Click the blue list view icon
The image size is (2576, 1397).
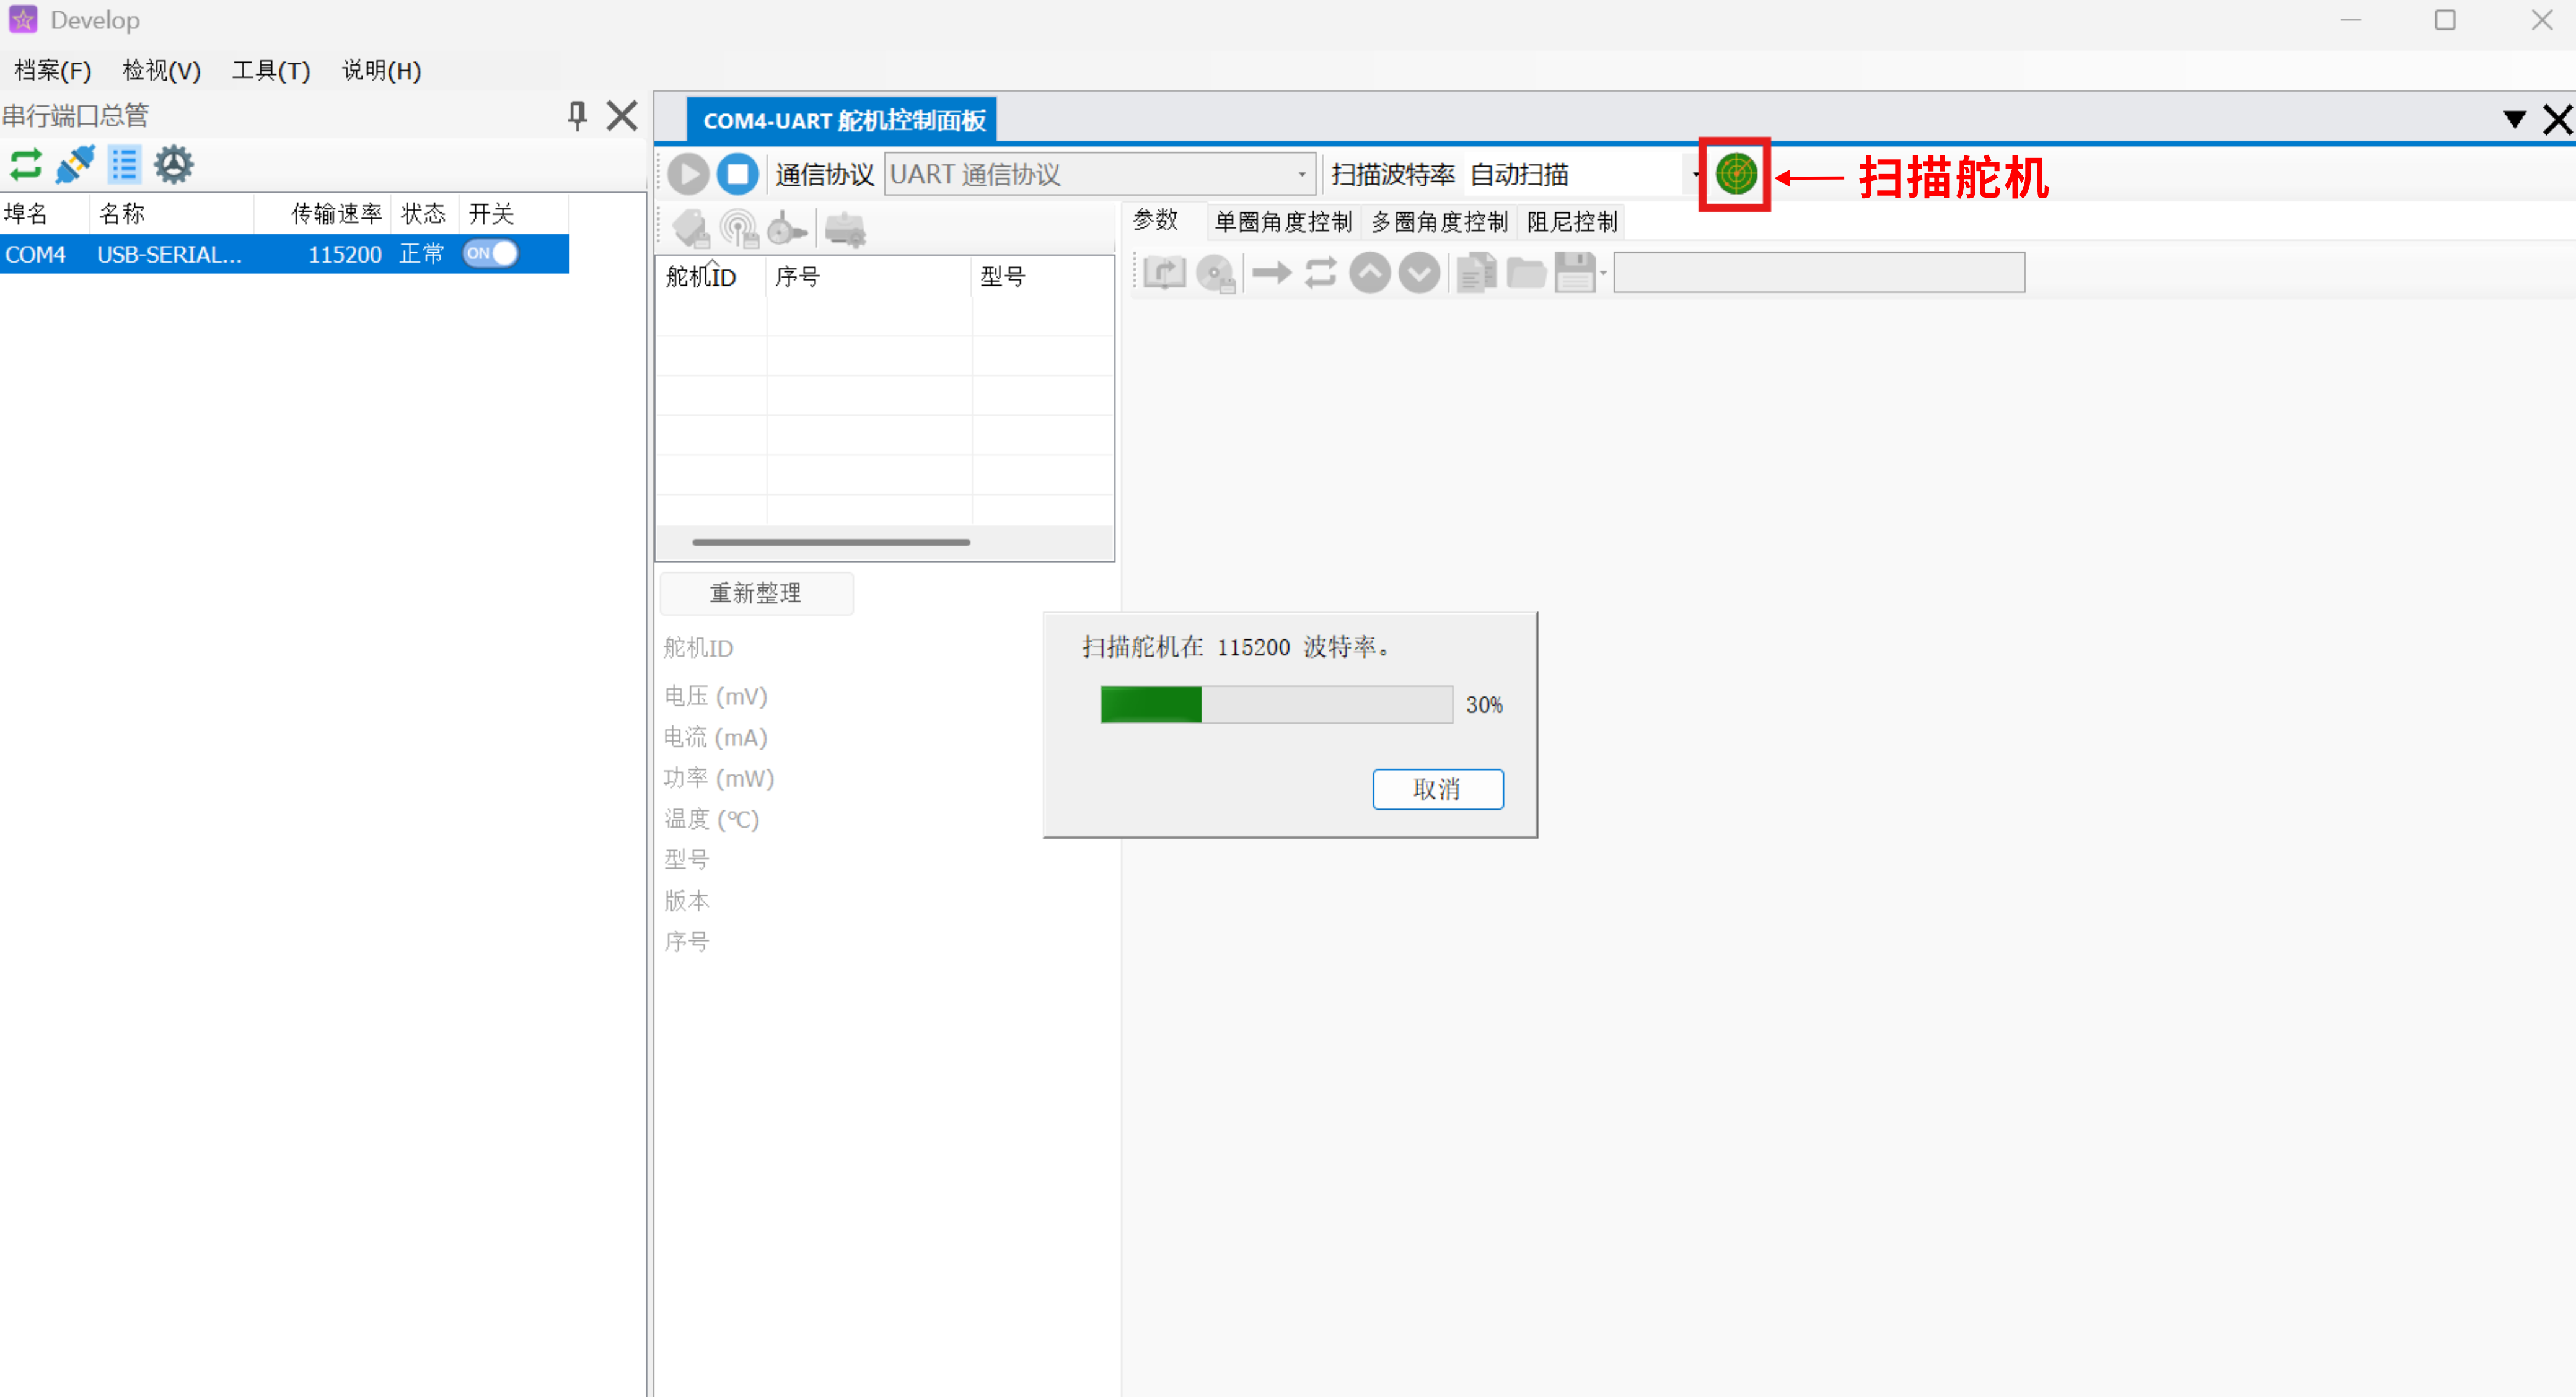coord(124,165)
